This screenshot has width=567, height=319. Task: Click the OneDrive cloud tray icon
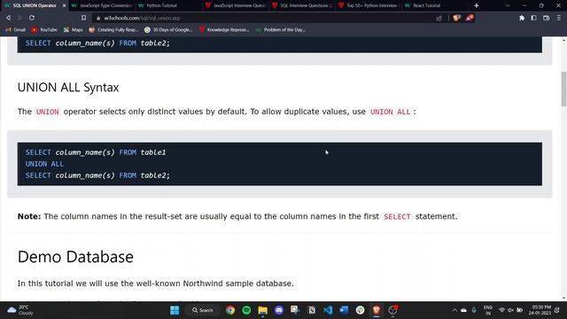coord(463,310)
